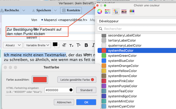Open the image palettes picker

pos(124,11)
